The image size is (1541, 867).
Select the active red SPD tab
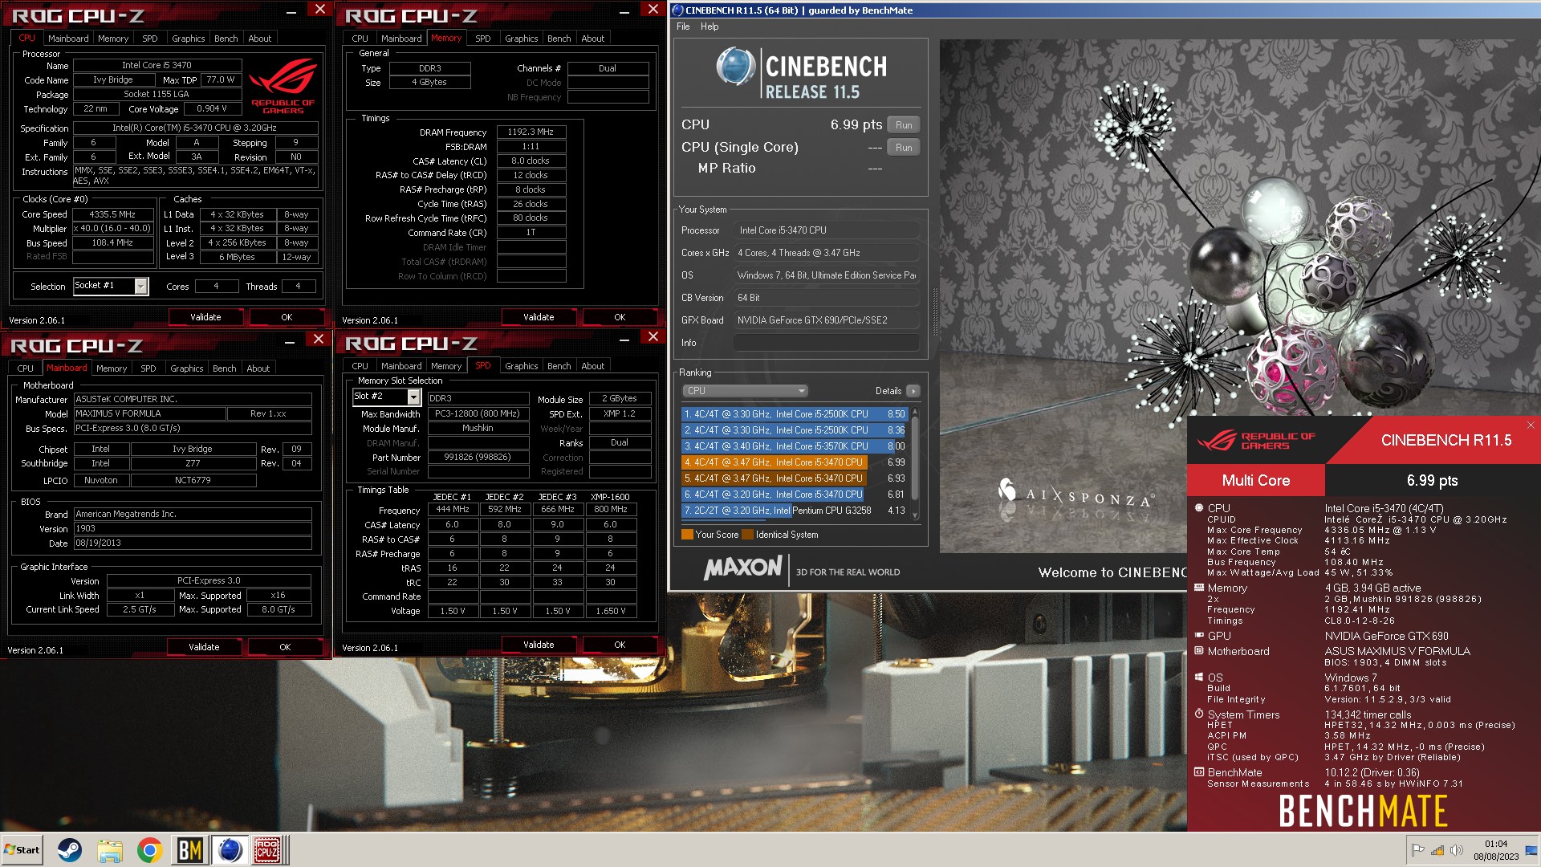[x=482, y=366]
